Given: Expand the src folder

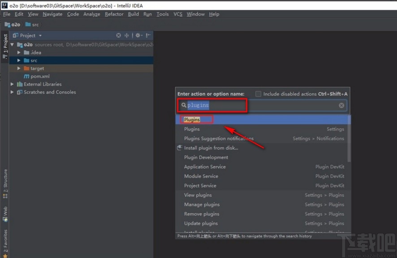Looking at the screenshot, I should [x=18, y=60].
